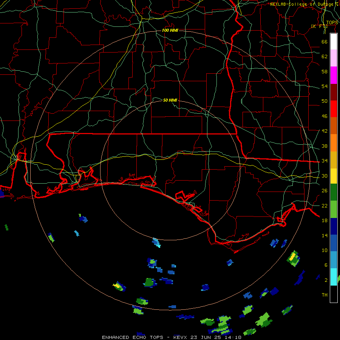340x340 pixels.
Task: Click the '30' legend value
Action: (325, 176)
